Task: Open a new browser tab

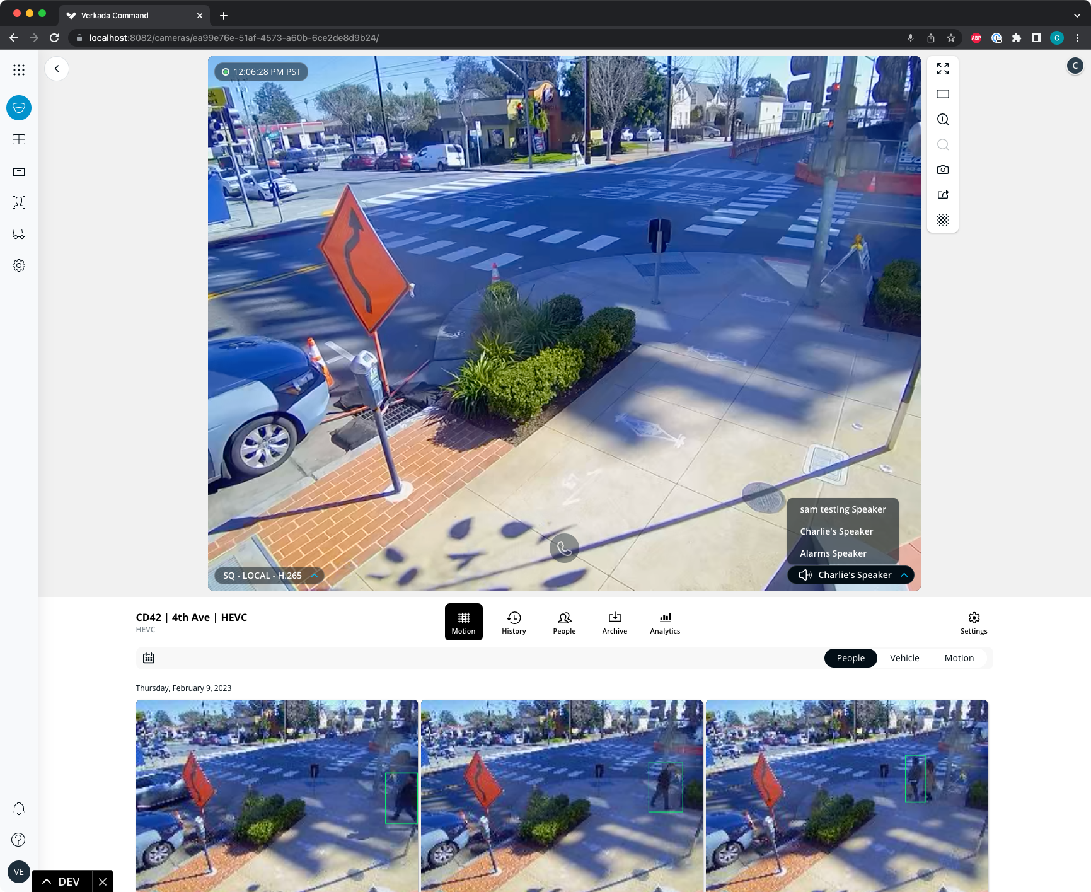Action: click(224, 16)
